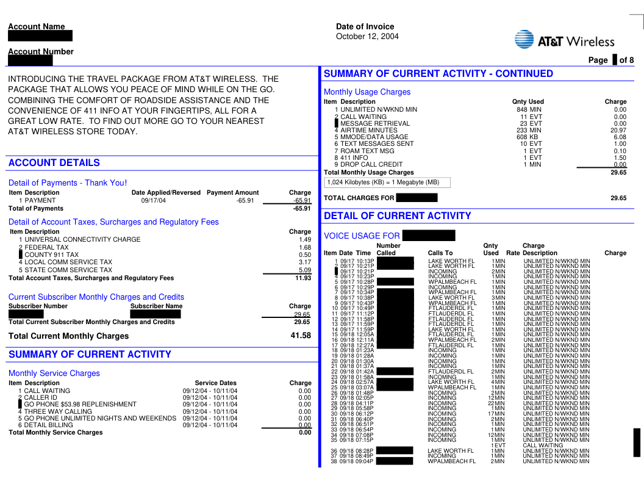This screenshot has height=498, width=644.
Task: Click the Monthly Service Charges heading
Action: (54, 374)
